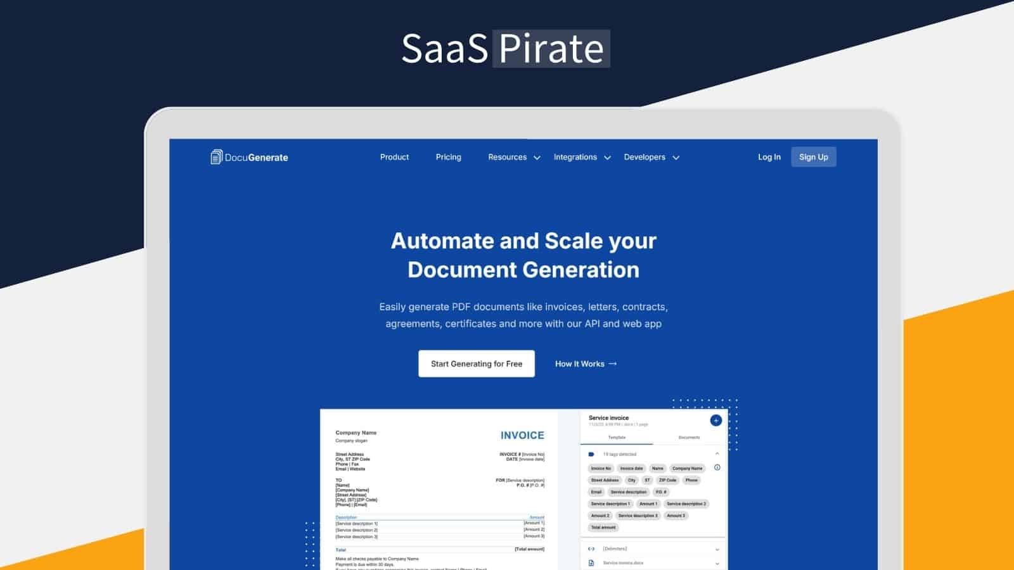Viewport: 1014px width, 570px height.
Task: Expand the Delimiters section
Action: (717, 549)
